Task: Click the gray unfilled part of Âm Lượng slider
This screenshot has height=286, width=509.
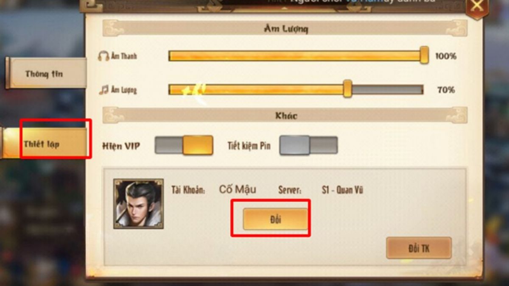Action: click(x=387, y=89)
